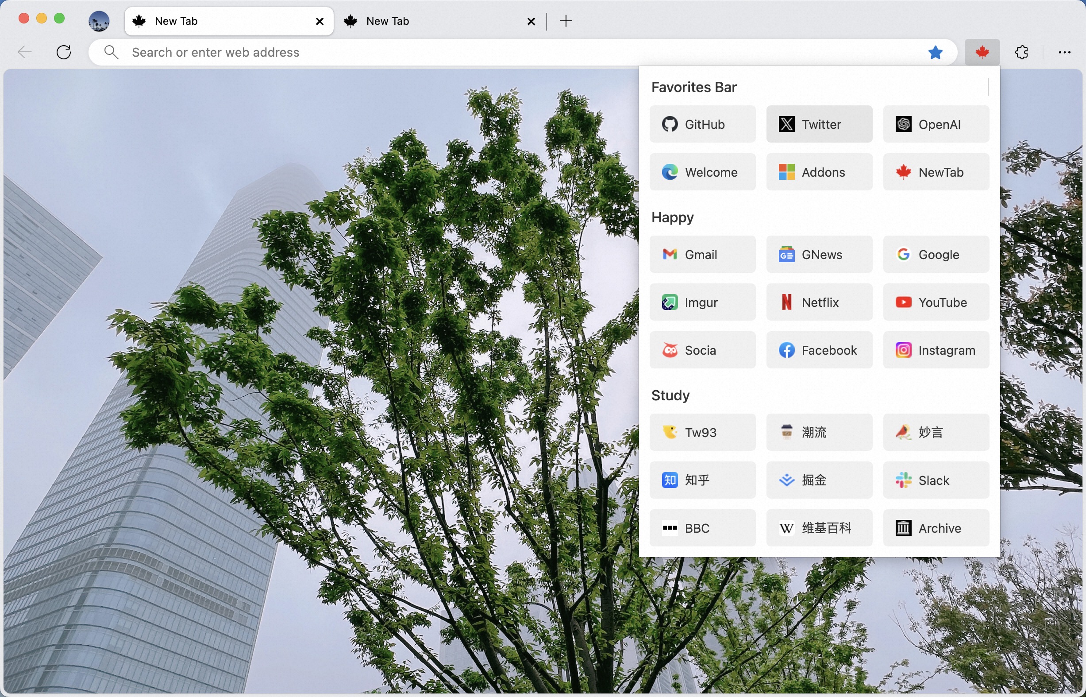Open the GitHub bookmark

702,124
